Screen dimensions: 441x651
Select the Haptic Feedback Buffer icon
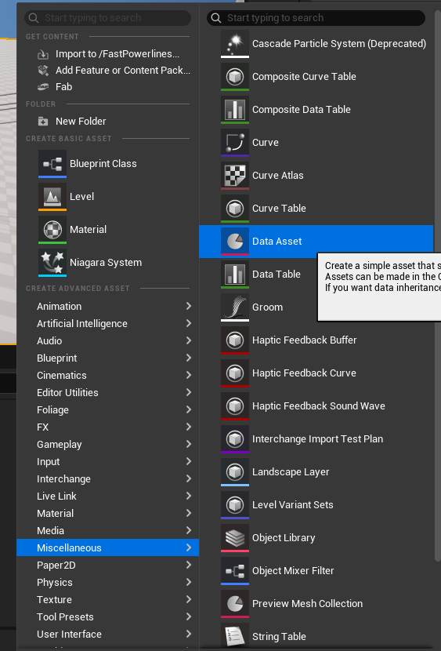click(235, 340)
